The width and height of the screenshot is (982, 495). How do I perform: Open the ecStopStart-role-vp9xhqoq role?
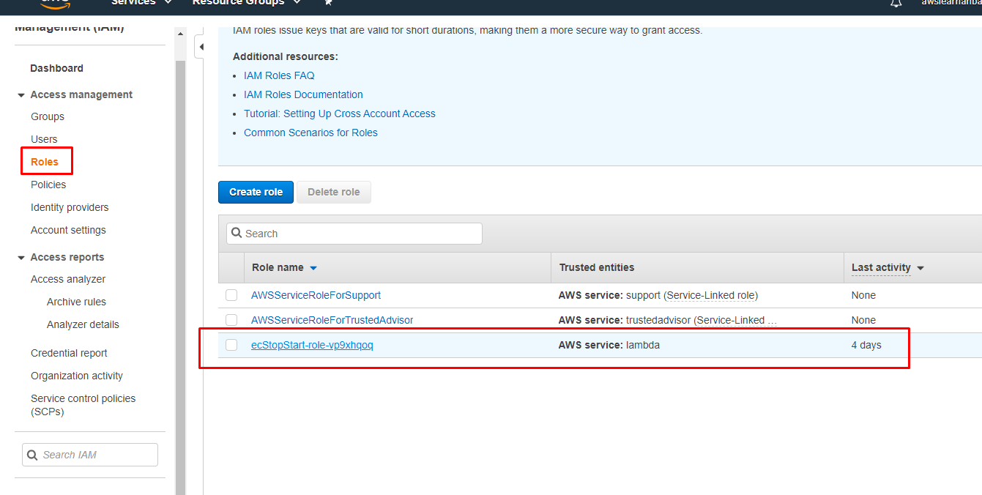coord(312,345)
